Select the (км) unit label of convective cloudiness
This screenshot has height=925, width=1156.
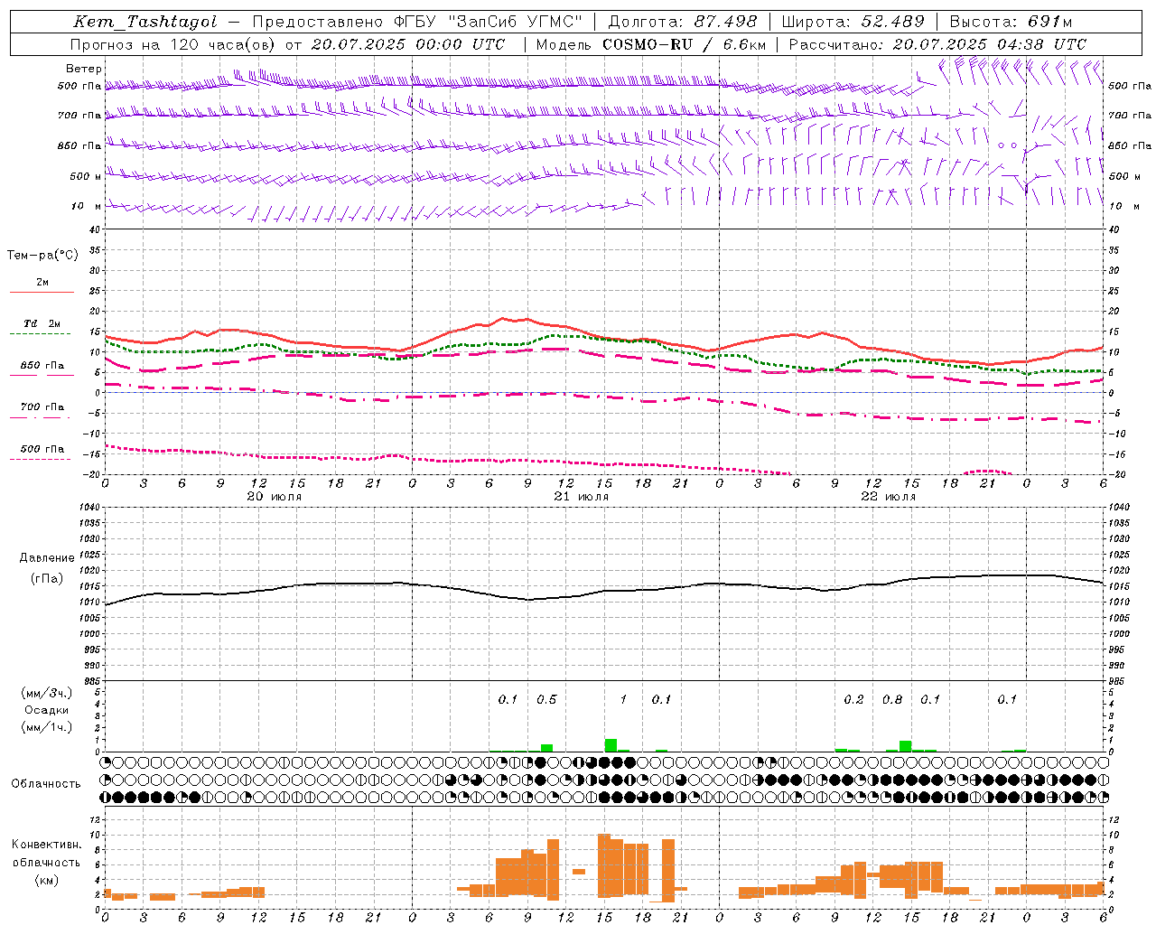[47, 880]
